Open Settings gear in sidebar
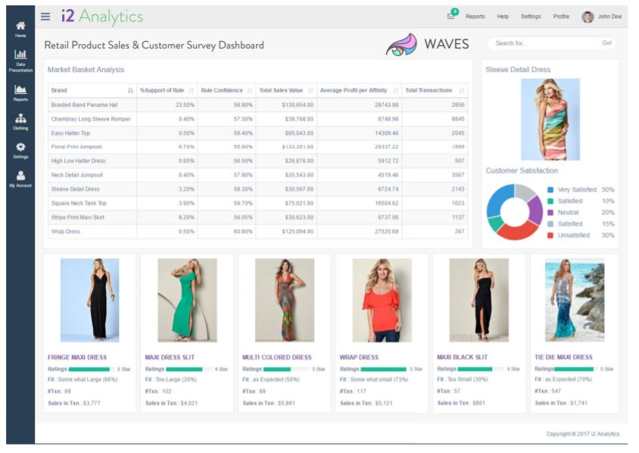Viewport: 639px width, 453px height. (x=20, y=147)
